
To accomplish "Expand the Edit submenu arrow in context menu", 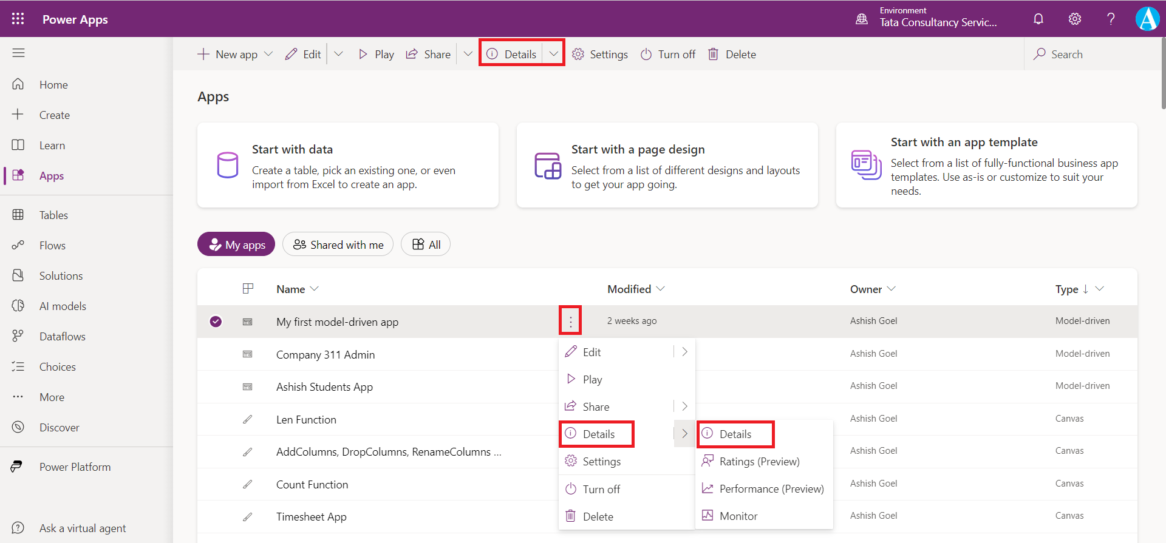I will pos(684,352).
